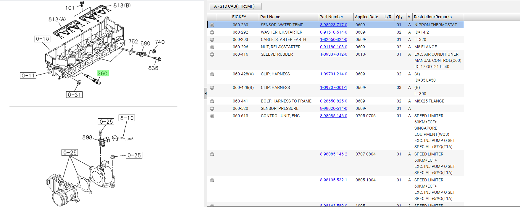The width and height of the screenshot is (520, 207).
Task: Open part number link 1-82650-324-0
Action: coord(333,39)
